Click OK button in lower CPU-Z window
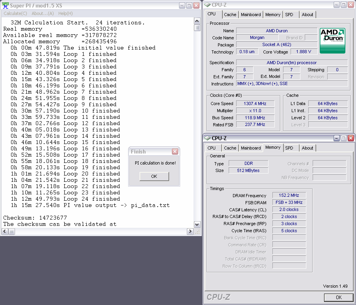 [339, 297]
